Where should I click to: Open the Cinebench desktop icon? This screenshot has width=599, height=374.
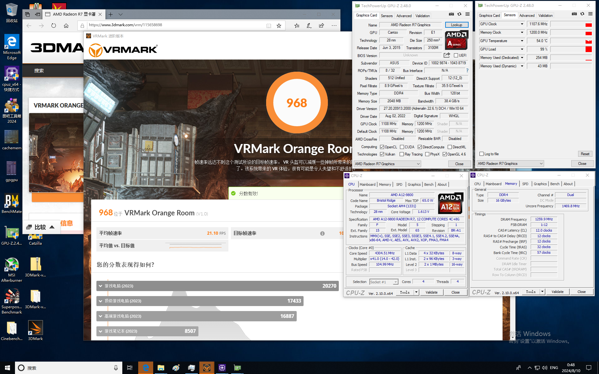[x=12, y=331]
